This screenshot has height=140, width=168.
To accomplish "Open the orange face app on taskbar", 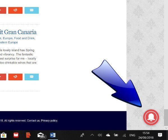I will tap(28, 135).
